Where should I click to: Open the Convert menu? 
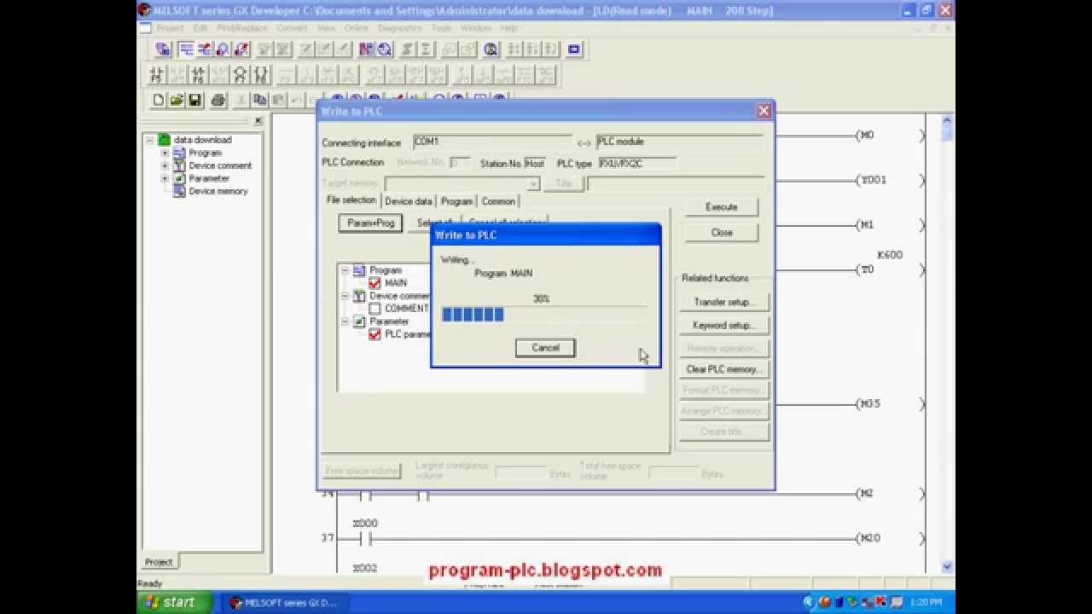point(293,28)
